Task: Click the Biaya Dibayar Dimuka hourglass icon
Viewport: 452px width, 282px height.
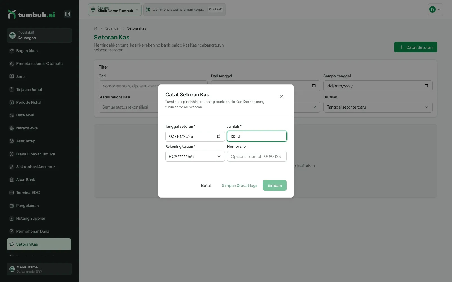Action: pos(12,154)
